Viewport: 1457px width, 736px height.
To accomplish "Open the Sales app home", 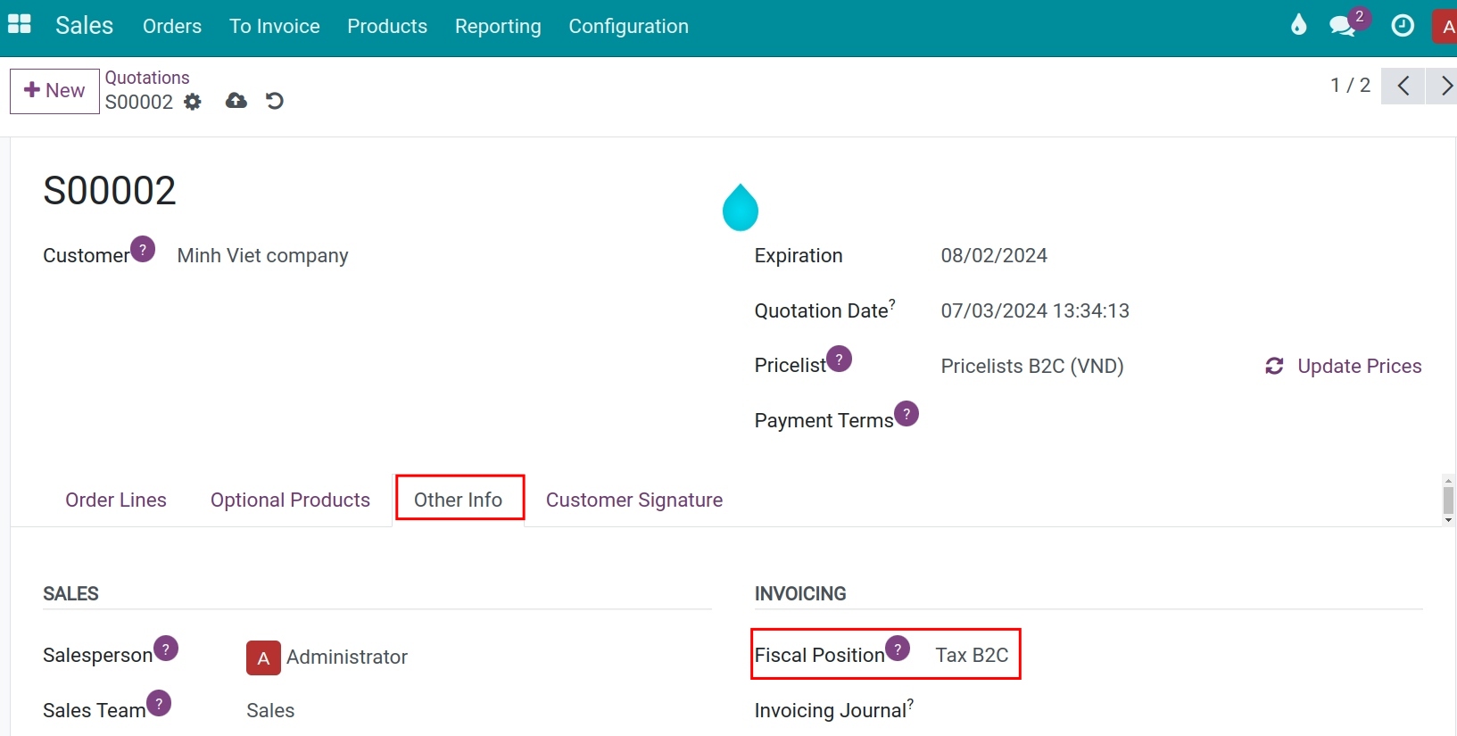I will coord(84,26).
